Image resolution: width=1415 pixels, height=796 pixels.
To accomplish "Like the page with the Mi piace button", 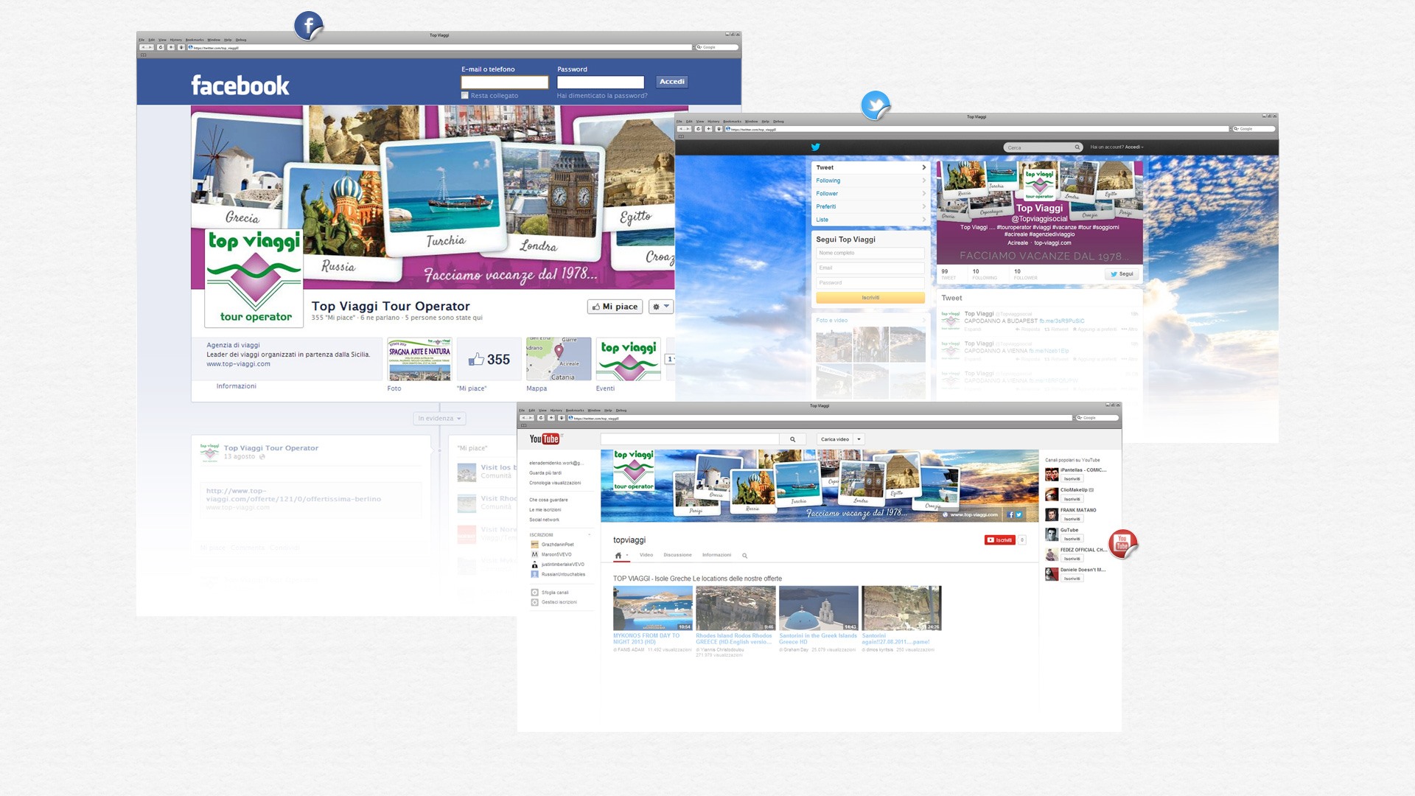I will coord(615,307).
